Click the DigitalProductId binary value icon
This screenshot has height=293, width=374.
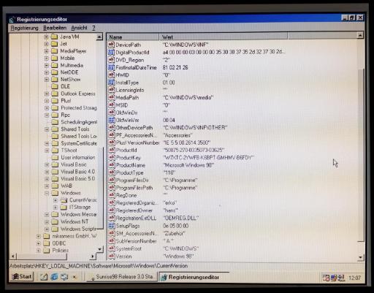pyautogui.click(x=111, y=52)
